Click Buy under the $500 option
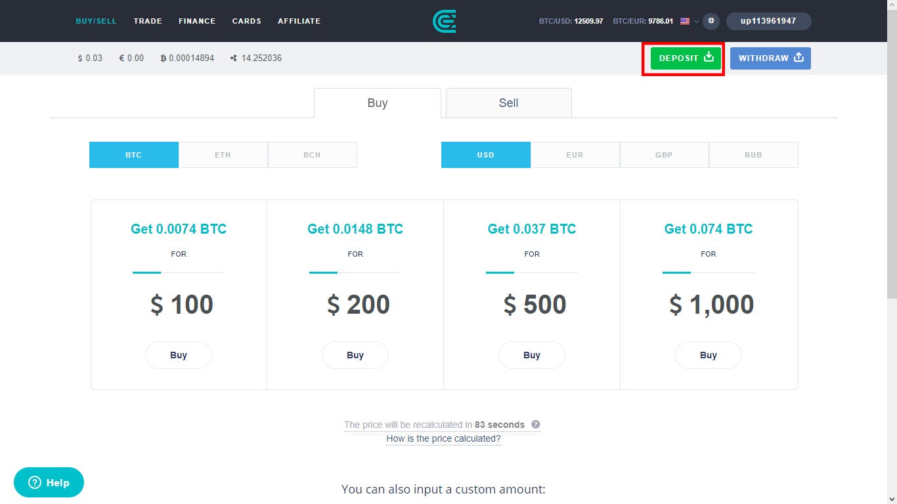Image resolution: width=897 pixels, height=504 pixels. [x=531, y=355]
